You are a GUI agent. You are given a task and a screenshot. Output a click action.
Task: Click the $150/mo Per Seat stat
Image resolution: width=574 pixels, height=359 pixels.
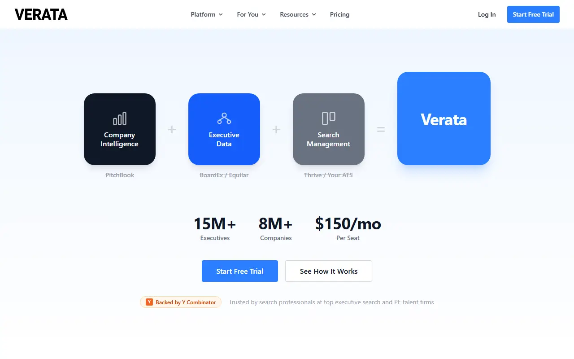pyautogui.click(x=348, y=229)
